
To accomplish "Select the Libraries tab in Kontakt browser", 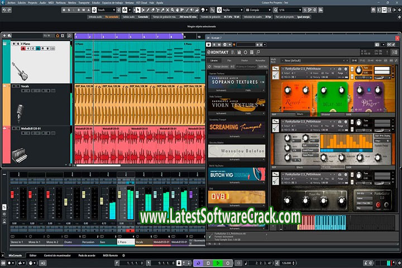I will pyautogui.click(x=214, y=60).
